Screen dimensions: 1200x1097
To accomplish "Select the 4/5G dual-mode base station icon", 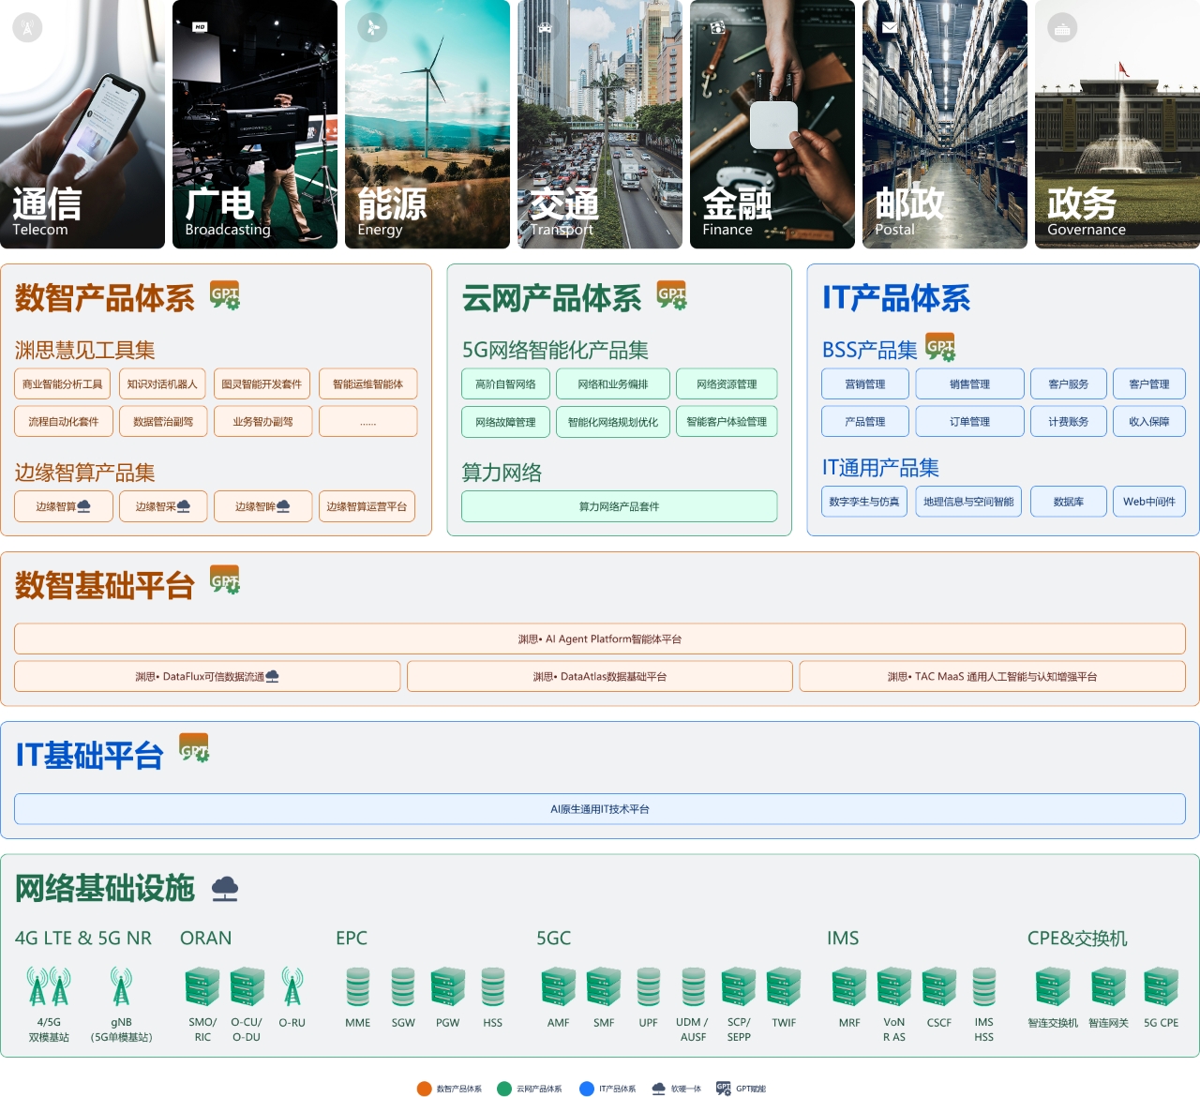I will (49, 987).
